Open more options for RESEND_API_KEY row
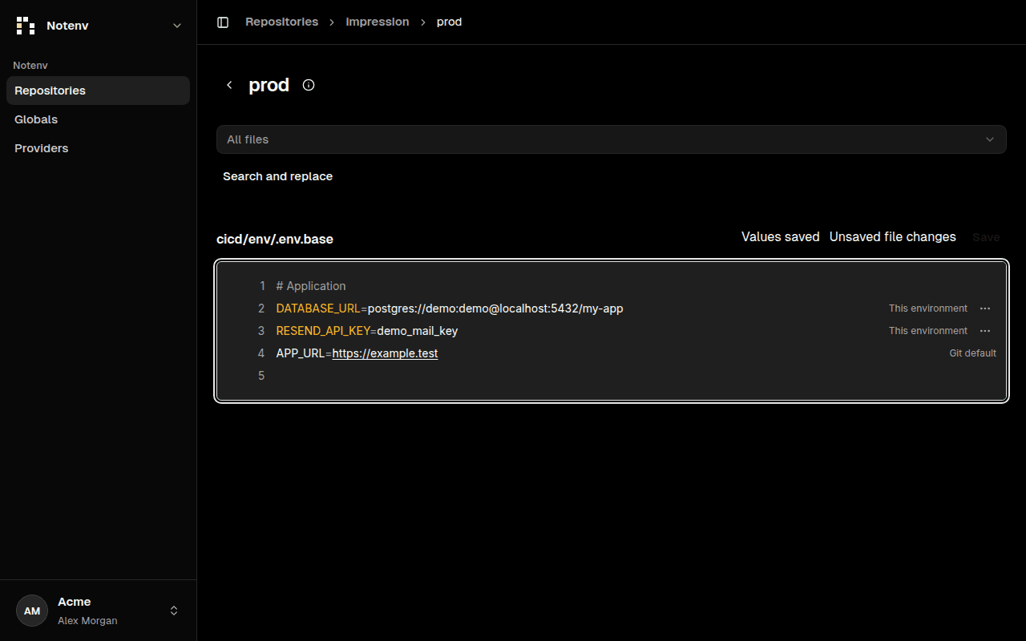 tap(985, 331)
